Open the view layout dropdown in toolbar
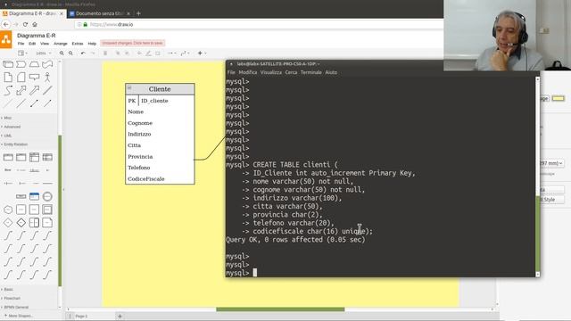The width and height of the screenshot is (571, 321). pos(22,53)
